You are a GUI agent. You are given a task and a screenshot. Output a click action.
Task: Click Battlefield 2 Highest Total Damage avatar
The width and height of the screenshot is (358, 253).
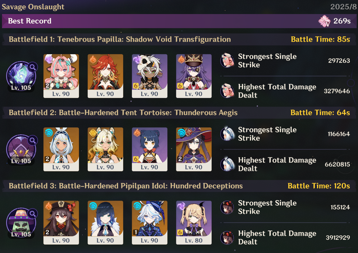pos(227,164)
